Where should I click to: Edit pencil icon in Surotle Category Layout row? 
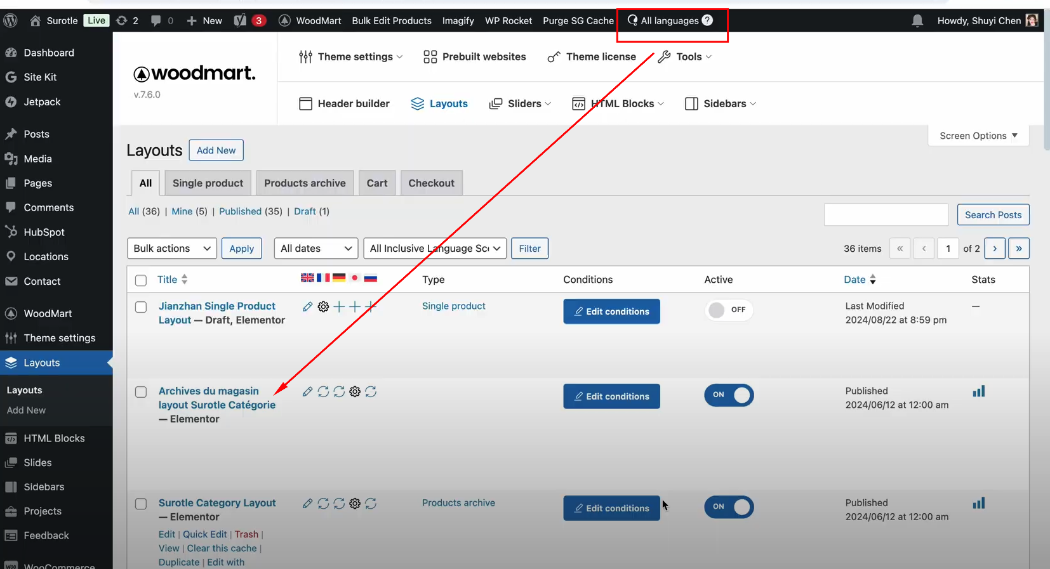point(307,504)
